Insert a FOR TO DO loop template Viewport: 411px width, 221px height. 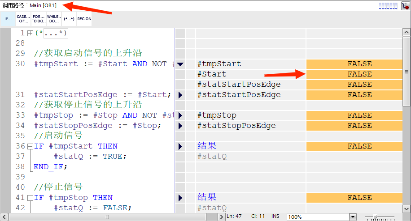tap(38, 19)
